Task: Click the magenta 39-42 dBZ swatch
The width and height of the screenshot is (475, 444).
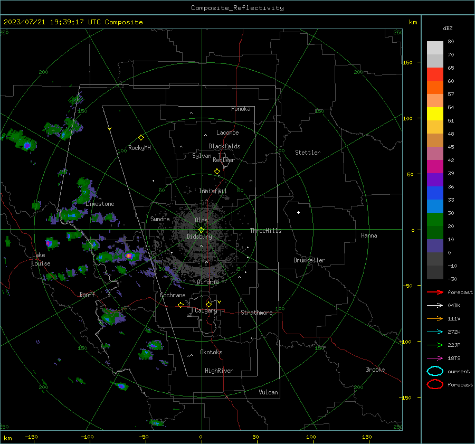Action: point(435,167)
